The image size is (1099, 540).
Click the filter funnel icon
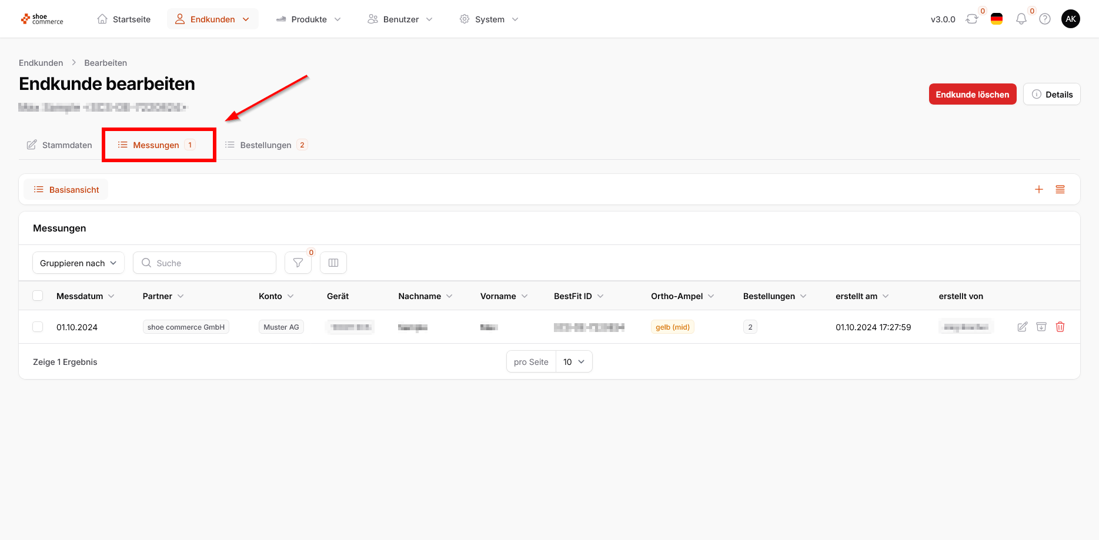[298, 263]
